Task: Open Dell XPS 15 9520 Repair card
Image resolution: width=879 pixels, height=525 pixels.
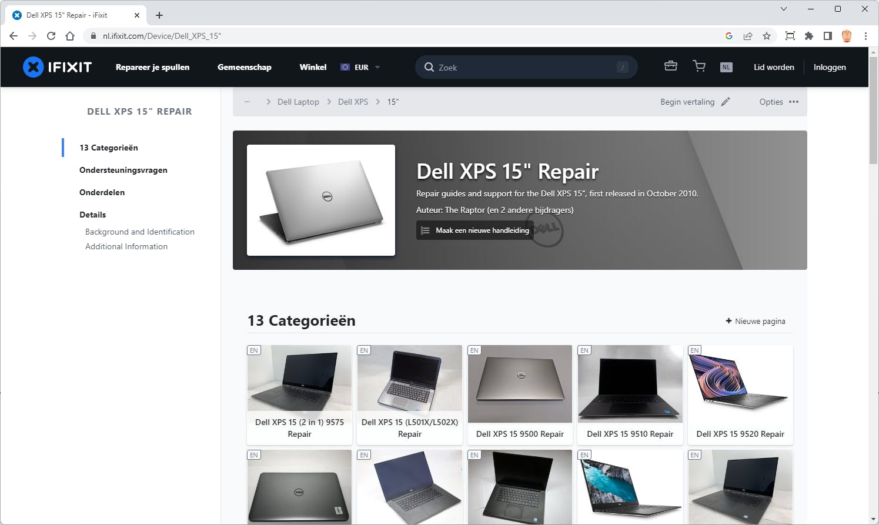Action: (x=740, y=395)
